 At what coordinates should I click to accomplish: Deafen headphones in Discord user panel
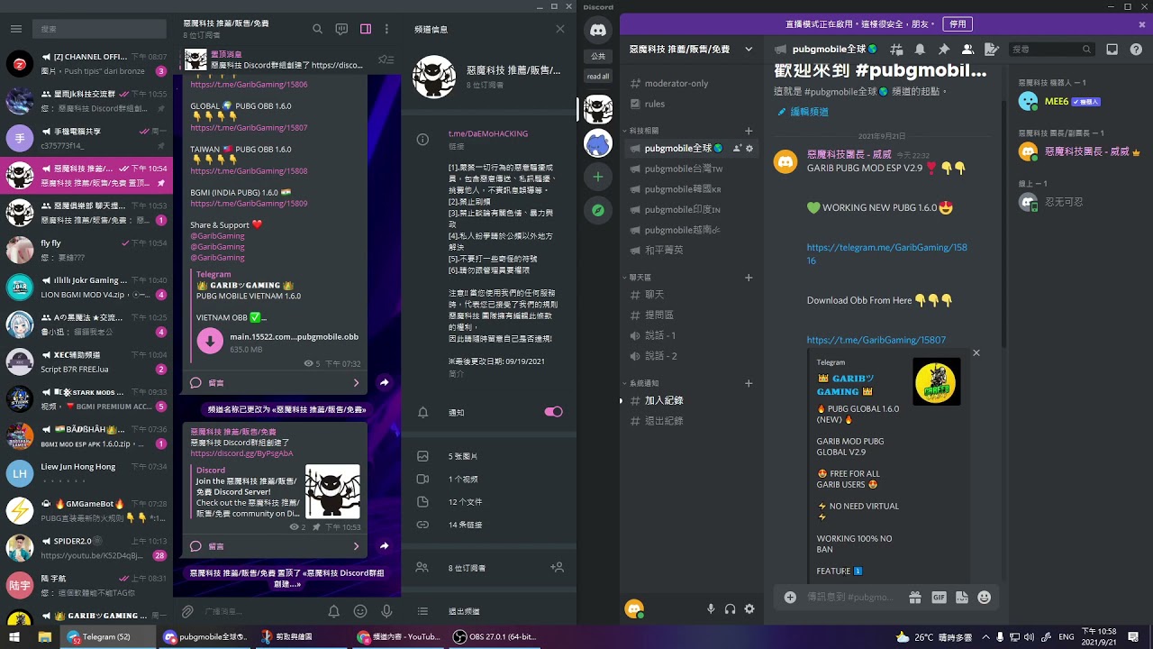pyautogui.click(x=730, y=609)
